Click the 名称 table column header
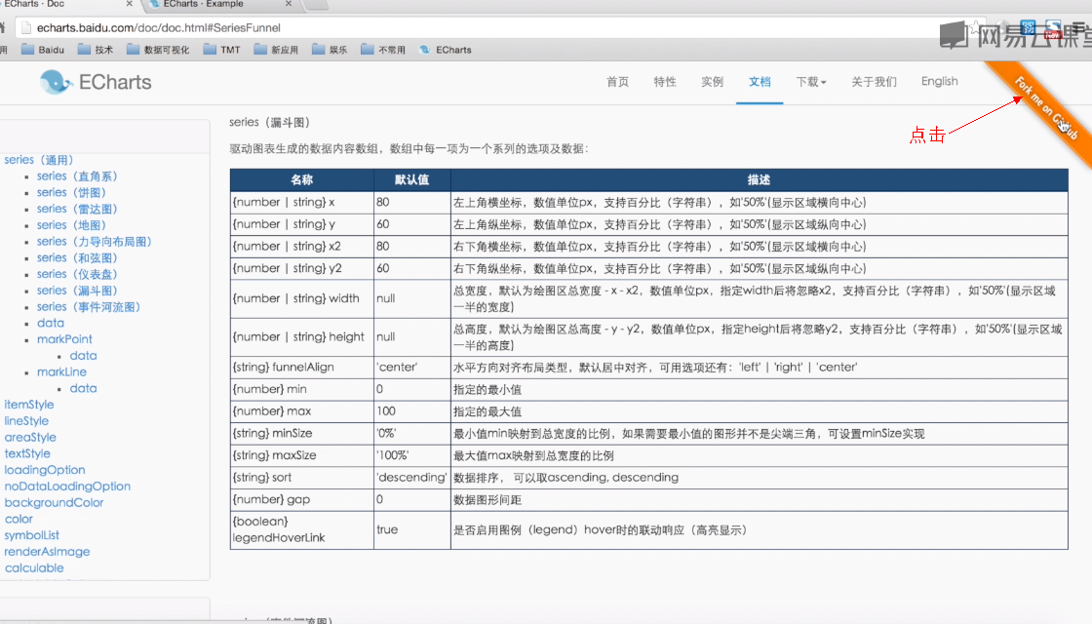 coord(301,179)
